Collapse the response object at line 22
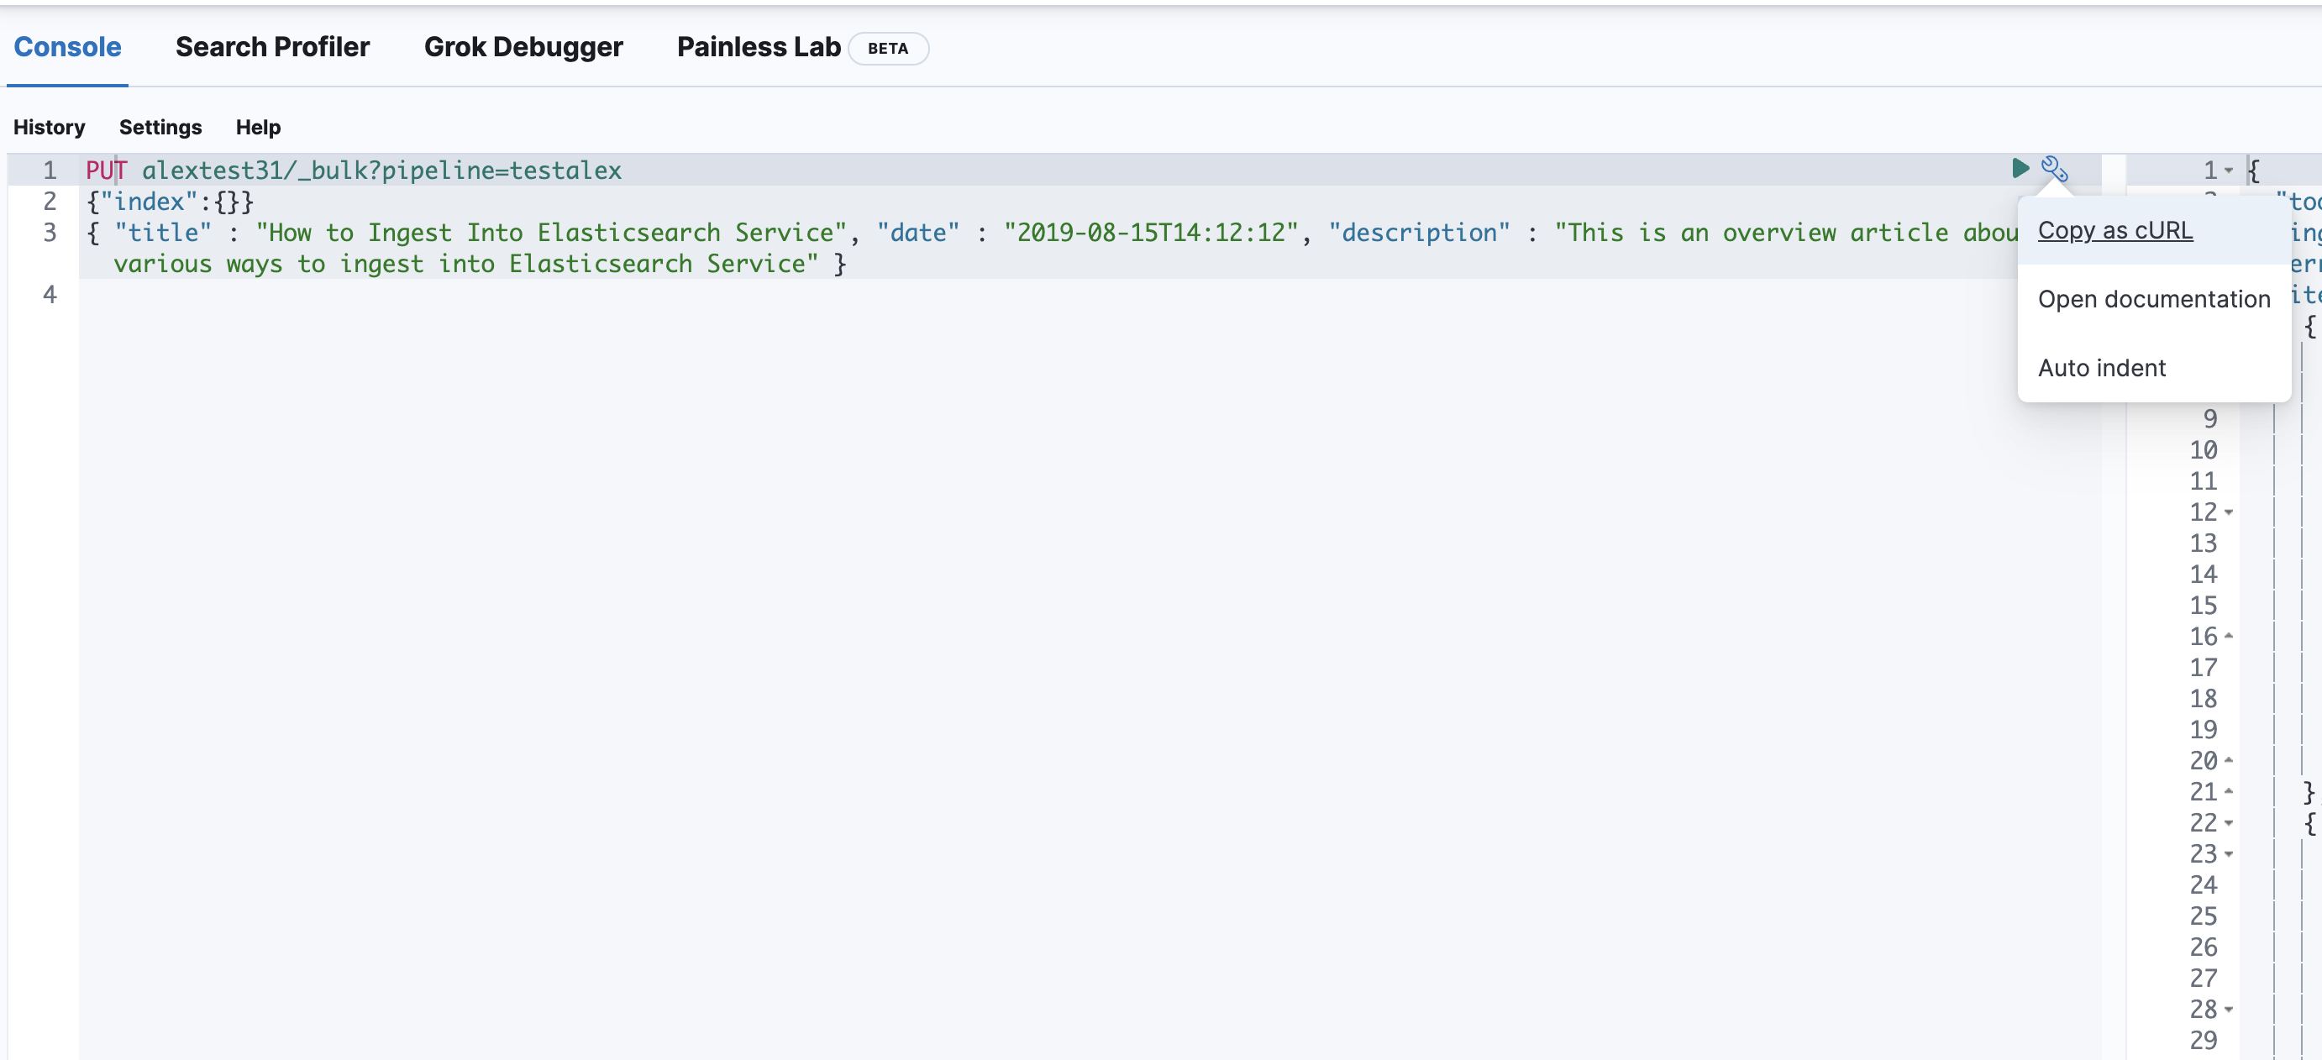The width and height of the screenshot is (2322, 1060). (2229, 822)
